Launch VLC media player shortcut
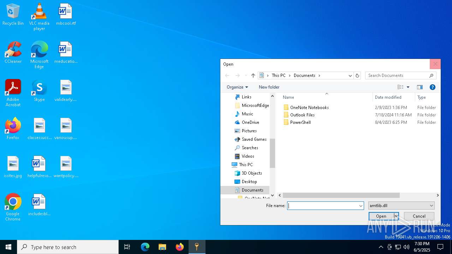Viewport: 452px width, 254px height. (39, 17)
